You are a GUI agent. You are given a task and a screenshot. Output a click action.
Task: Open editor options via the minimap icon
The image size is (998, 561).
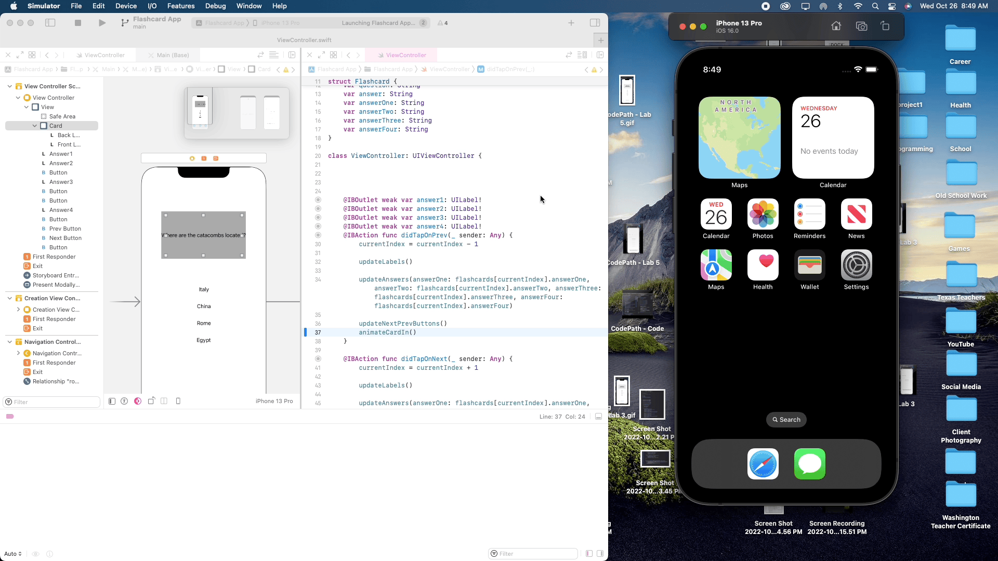click(x=583, y=55)
